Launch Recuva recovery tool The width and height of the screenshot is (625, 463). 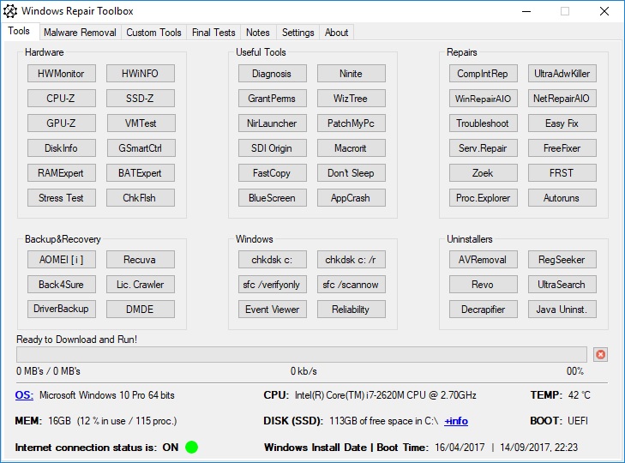pos(141,260)
